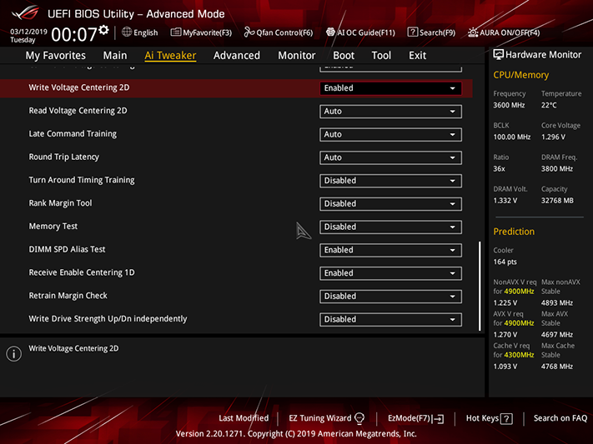The height and width of the screenshot is (444, 593).
Task: Select Write Drive Strength Up/Dn independently label
Action: pyautogui.click(x=108, y=318)
